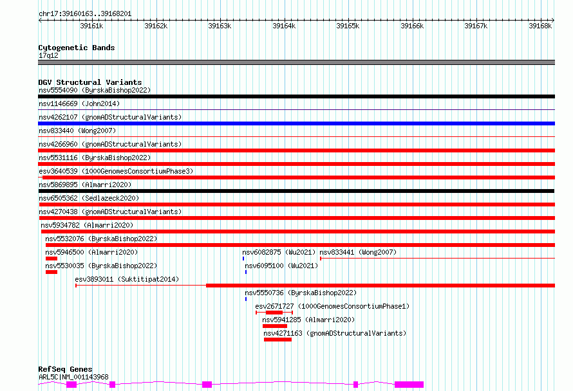Select the gray 17q12 cytogenetic band
Viewport: 573px width, 391px height.
pos(296,62)
